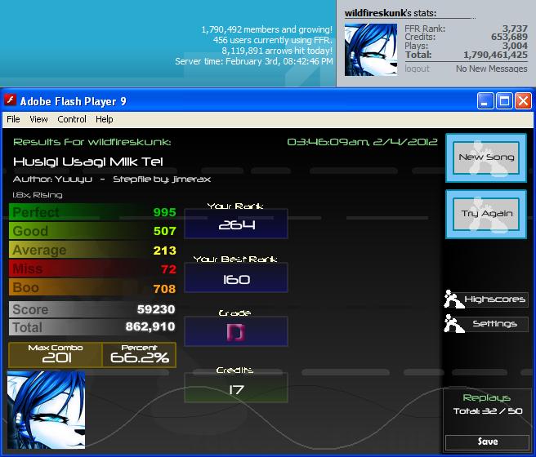
Task: Click the D grade badge
Action: click(236, 332)
